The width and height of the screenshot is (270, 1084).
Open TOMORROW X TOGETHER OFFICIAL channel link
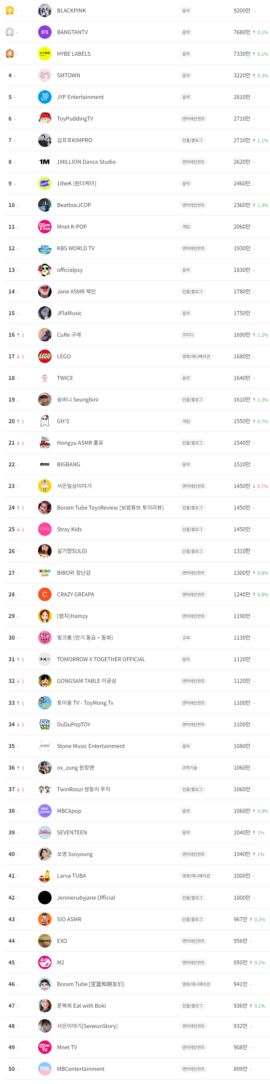pyautogui.click(x=101, y=659)
